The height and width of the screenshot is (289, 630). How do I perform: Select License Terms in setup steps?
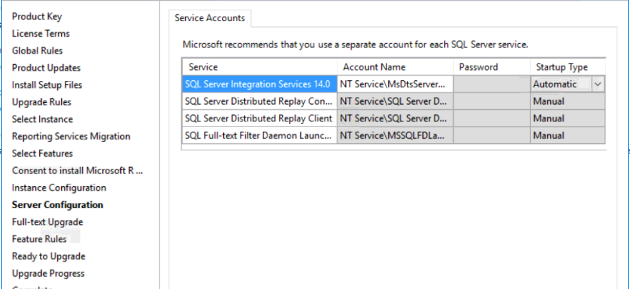point(41,33)
